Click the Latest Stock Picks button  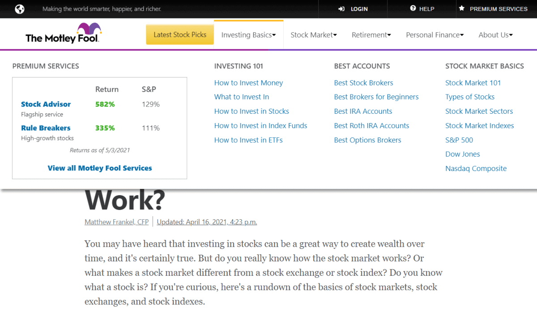click(x=179, y=34)
